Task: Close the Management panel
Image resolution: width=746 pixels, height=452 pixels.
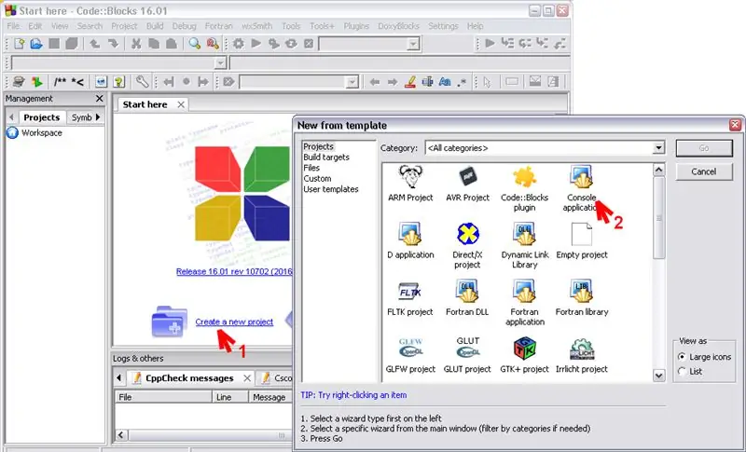Action: (100, 99)
